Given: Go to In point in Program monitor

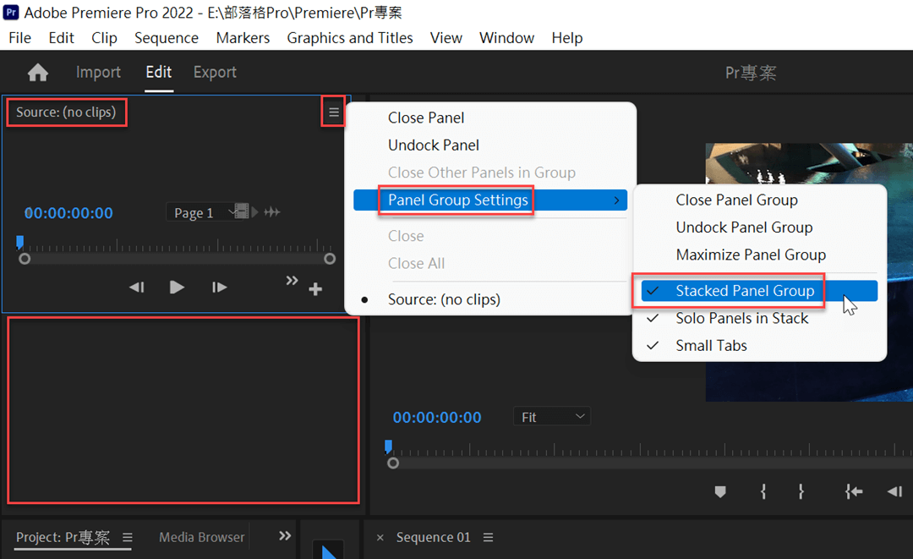Looking at the screenshot, I should coord(854,492).
